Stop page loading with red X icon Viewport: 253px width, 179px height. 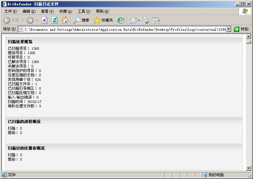click(x=44, y=20)
